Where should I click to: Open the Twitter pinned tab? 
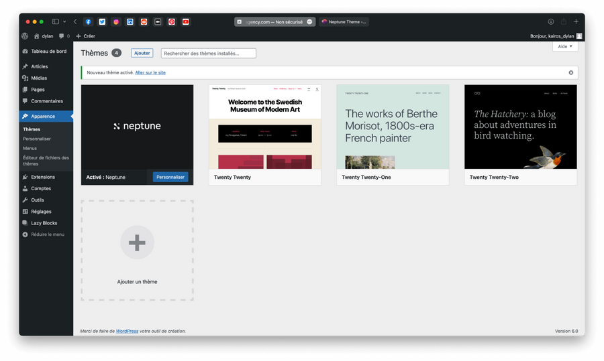(x=102, y=22)
